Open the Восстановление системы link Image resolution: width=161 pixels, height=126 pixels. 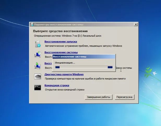coord(61,52)
